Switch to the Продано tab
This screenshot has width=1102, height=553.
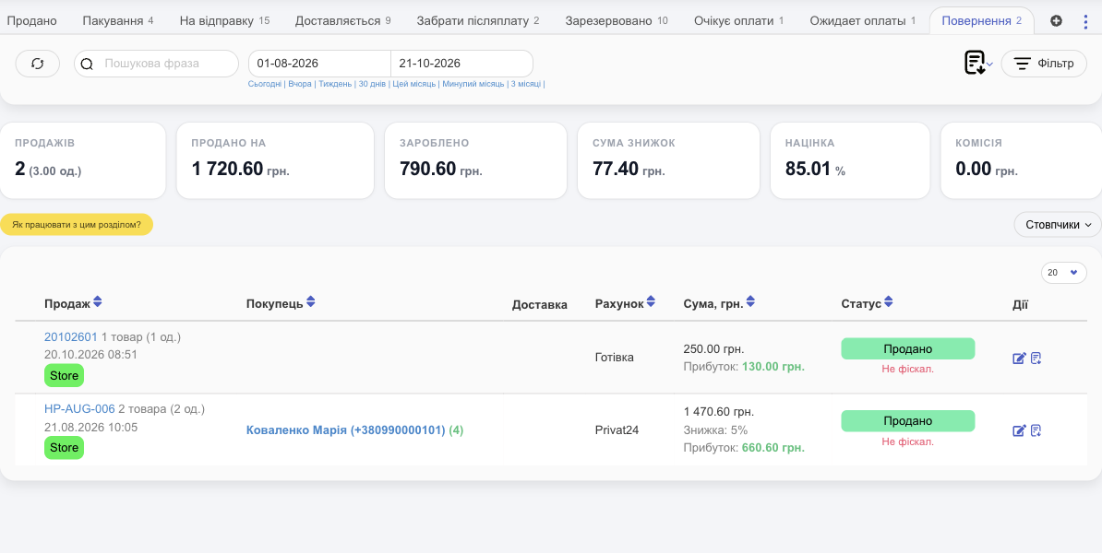pyautogui.click(x=31, y=21)
